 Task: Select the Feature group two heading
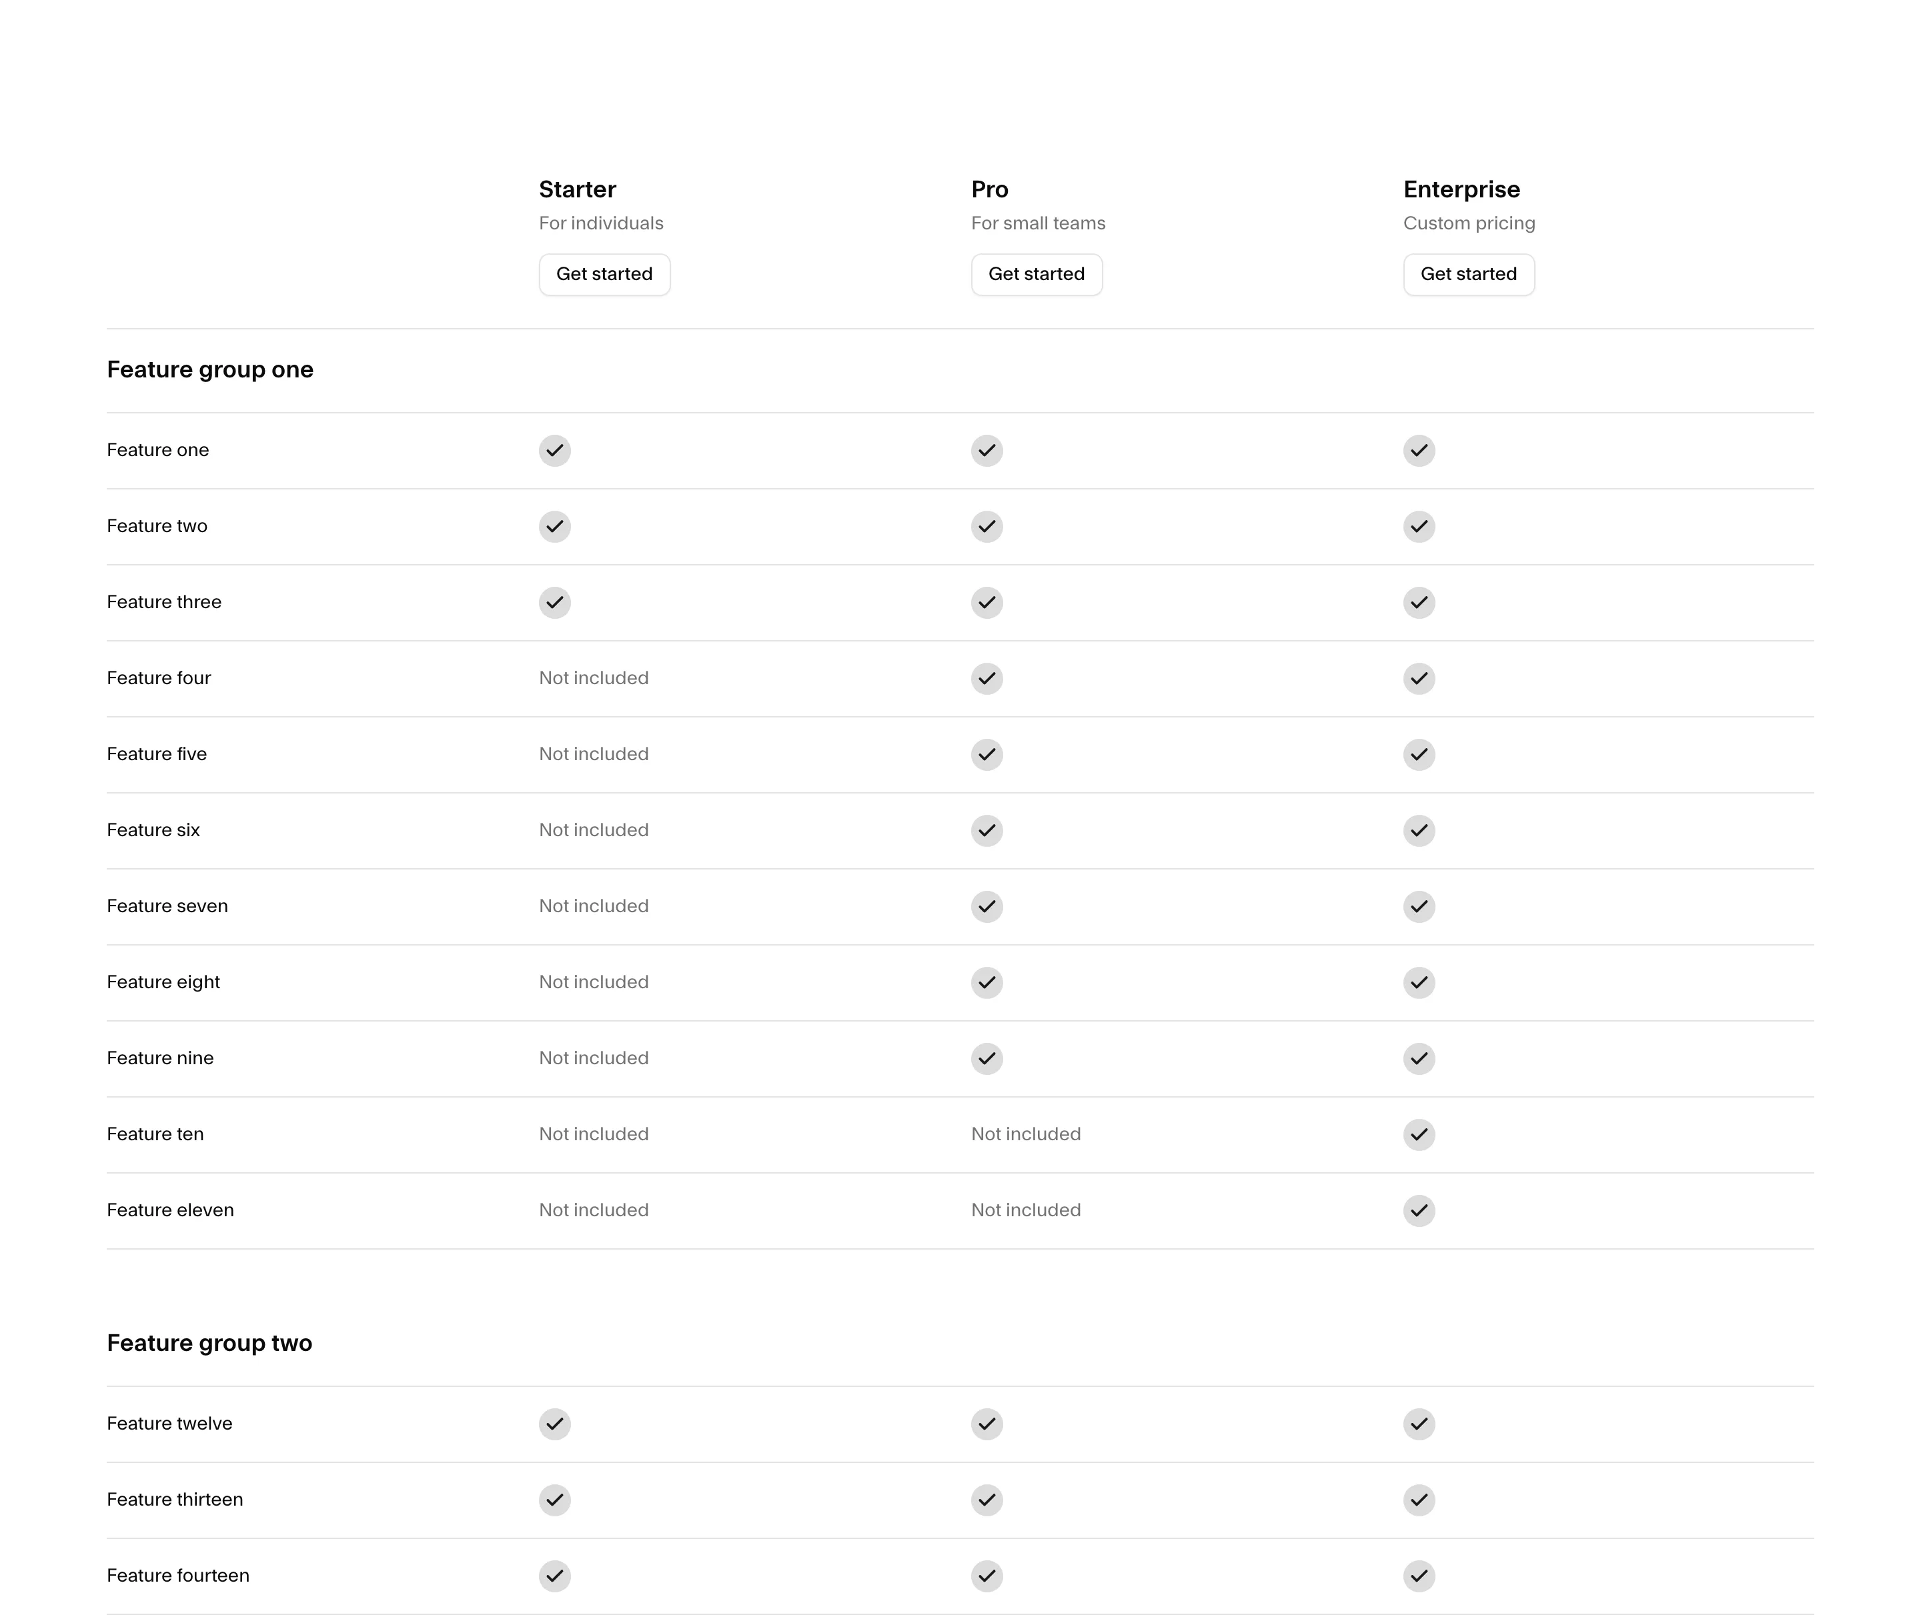point(209,1344)
